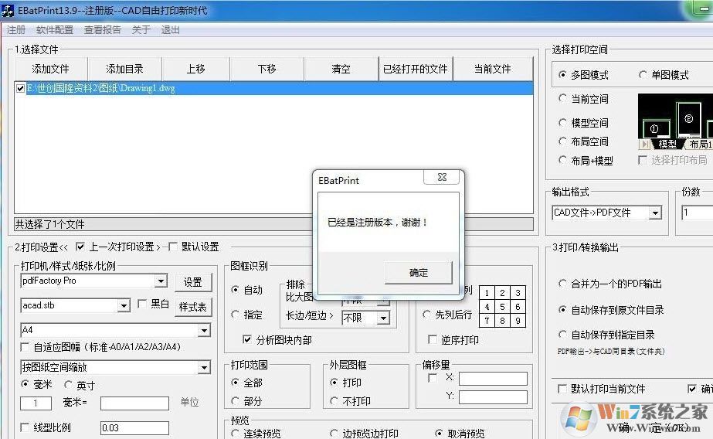
Task: Click the 模型 tab in preview thumbnail
Action: point(667,145)
